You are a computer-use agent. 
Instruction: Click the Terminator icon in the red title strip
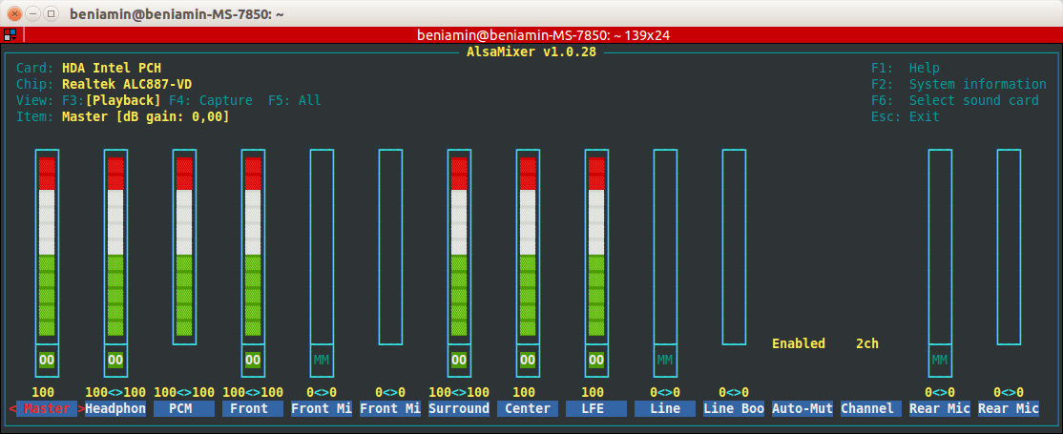(9, 34)
